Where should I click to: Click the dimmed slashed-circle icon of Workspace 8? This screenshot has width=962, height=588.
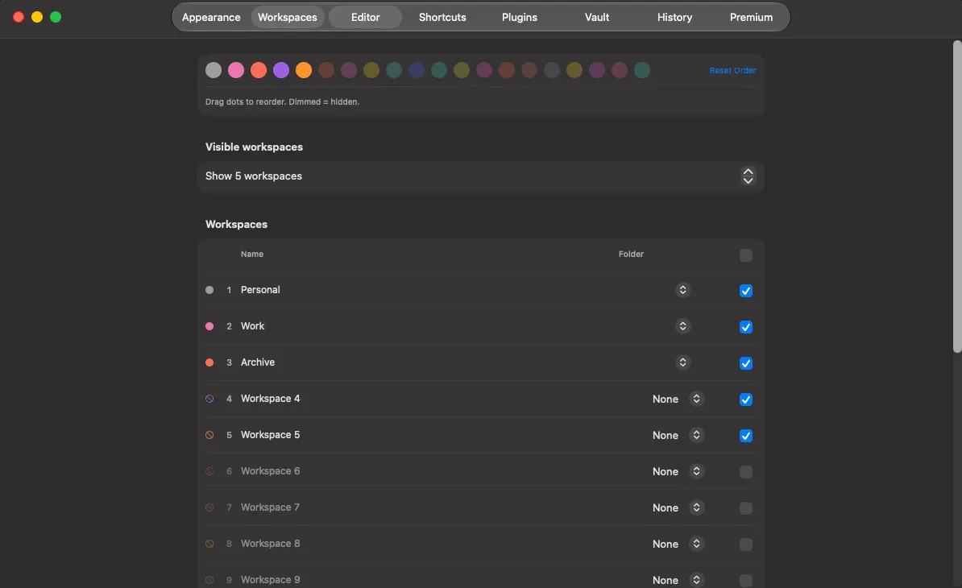pyautogui.click(x=209, y=543)
